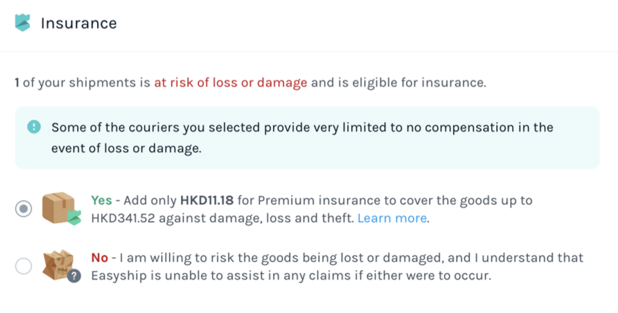
Task: Click the Insurance shield logo icon
Action: [x=23, y=23]
